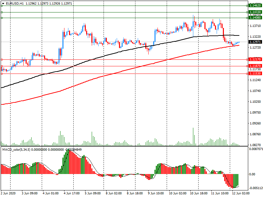Screen dimensions: 263x197
Task: Click left handle of topmost green line
Action: coord(2,6)
